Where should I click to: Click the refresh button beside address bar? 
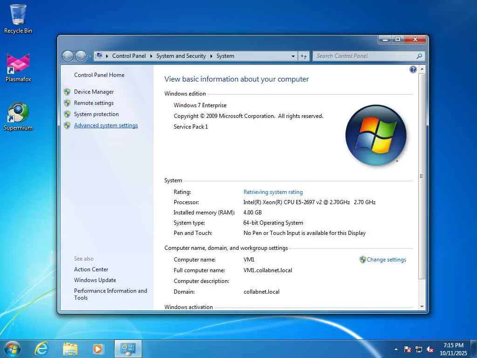pos(304,56)
